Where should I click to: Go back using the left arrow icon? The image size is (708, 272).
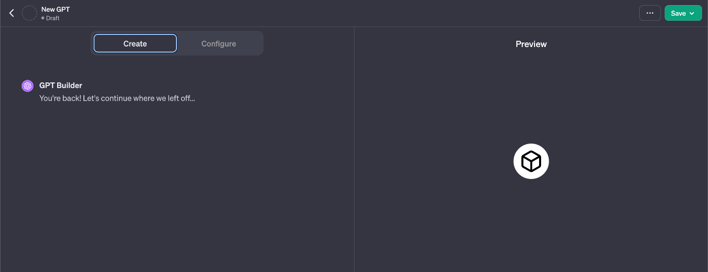[12, 13]
